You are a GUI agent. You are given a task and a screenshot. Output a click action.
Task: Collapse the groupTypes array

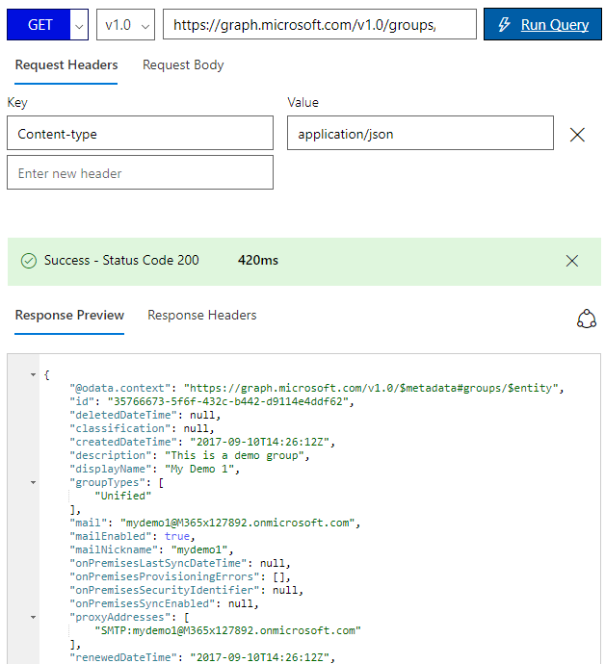34,482
